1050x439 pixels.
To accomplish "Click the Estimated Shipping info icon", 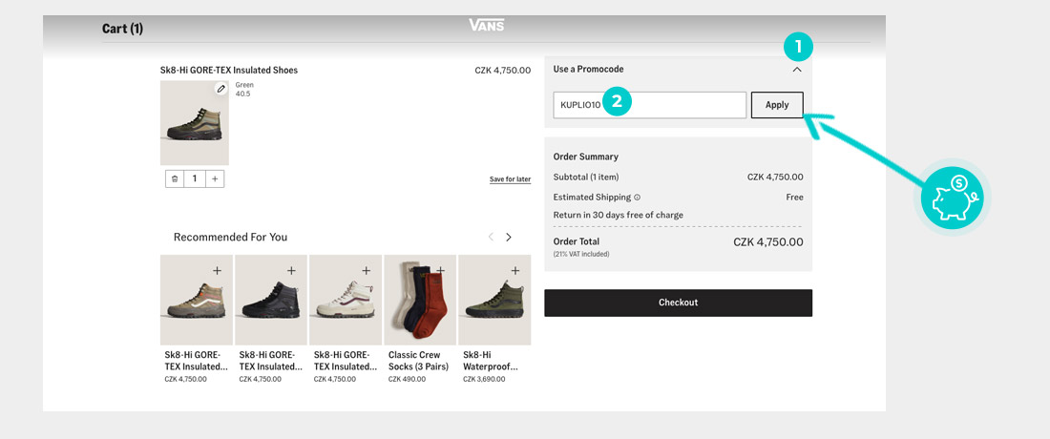I will 638,198.
